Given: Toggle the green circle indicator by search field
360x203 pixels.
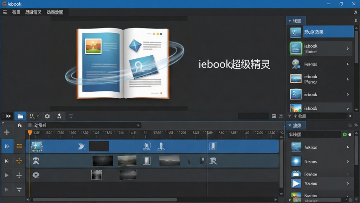Looking at the screenshot, I should tap(345, 135).
